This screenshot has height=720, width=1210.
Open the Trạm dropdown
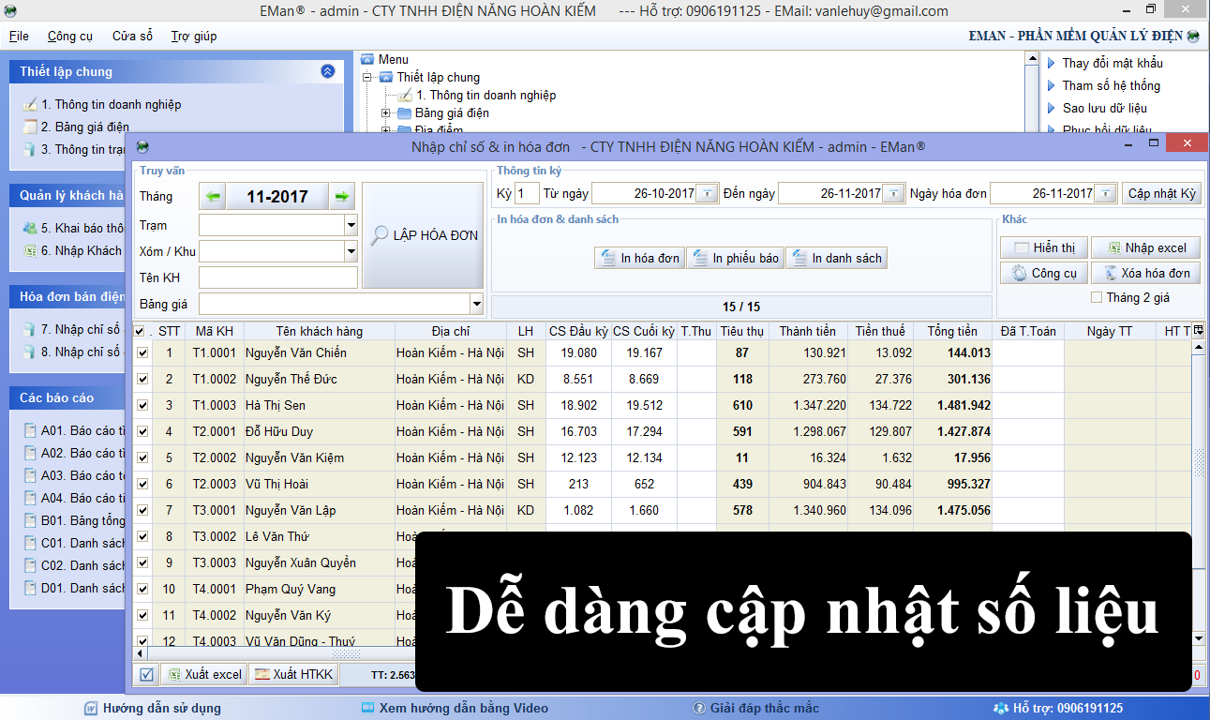[x=351, y=225]
